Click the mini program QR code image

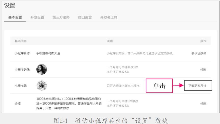coord(42,86)
